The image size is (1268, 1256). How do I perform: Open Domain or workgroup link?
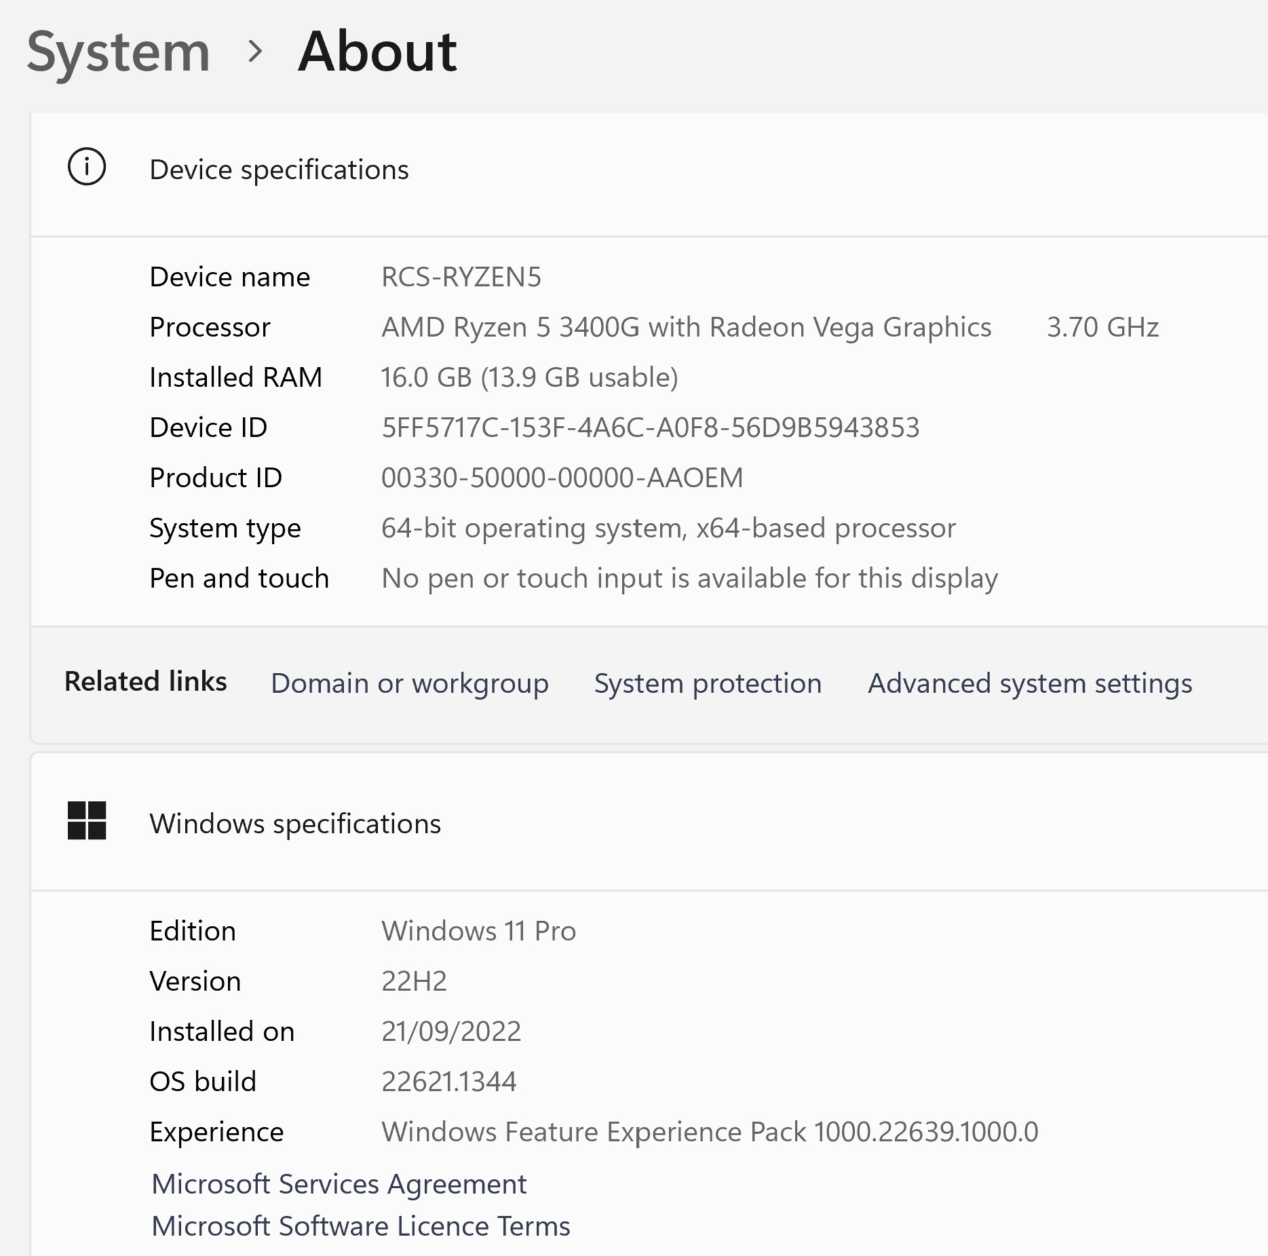(409, 683)
